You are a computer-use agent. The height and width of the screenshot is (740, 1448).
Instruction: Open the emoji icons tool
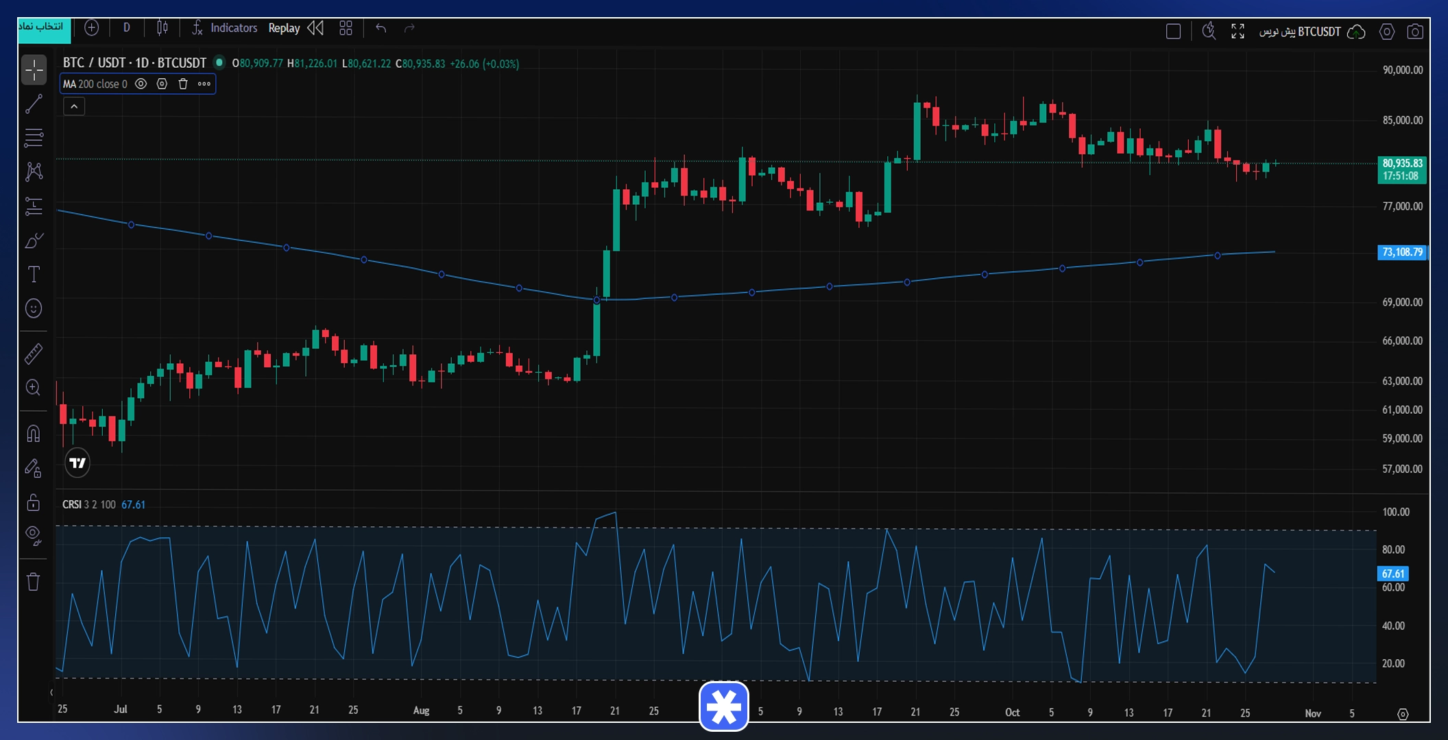click(x=34, y=308)
